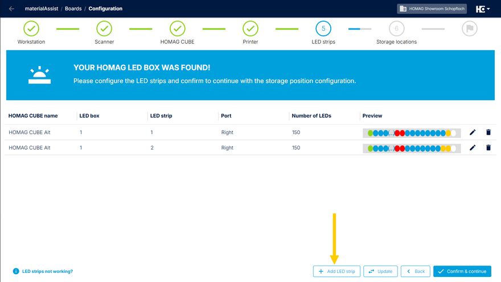
Task: Select step 6 Storage locations circle
Action: (396, 28)
